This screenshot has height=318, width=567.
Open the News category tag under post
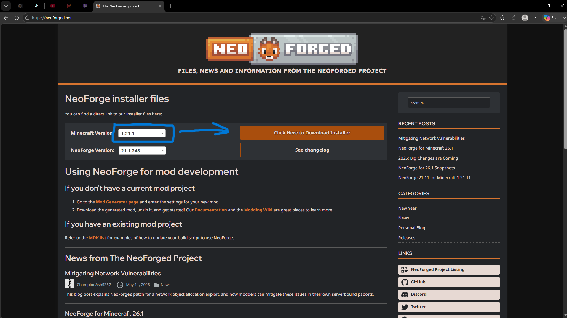(x=165, y=285)
